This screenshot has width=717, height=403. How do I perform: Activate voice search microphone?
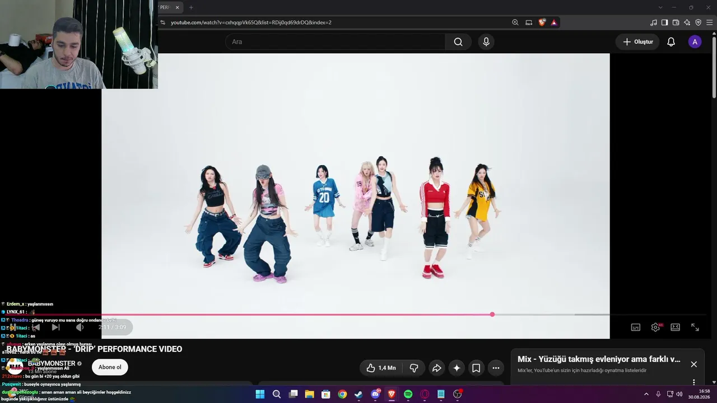coord(486,42)
